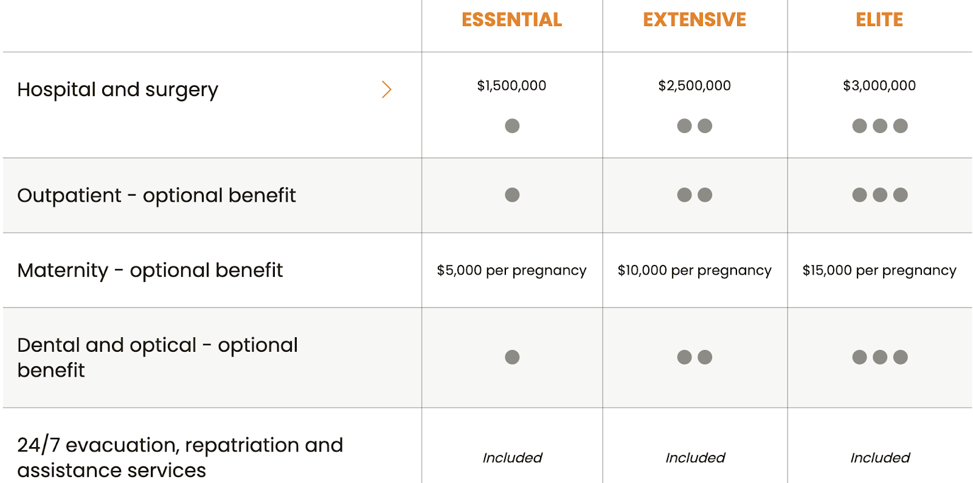Image resolution: width=973 pixels, height=483 pixels.
Task: Click single dot under Essential Hospital and surgery
Action: (512, 126)
